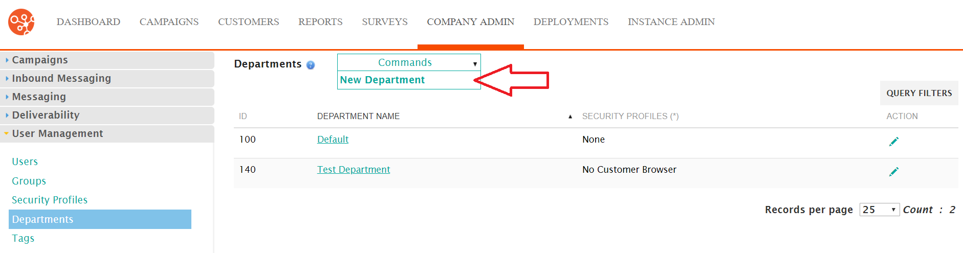The width and height of the screenshot is (963, 253).
Task: Click the Query Filters button
Action: point(919,93)
